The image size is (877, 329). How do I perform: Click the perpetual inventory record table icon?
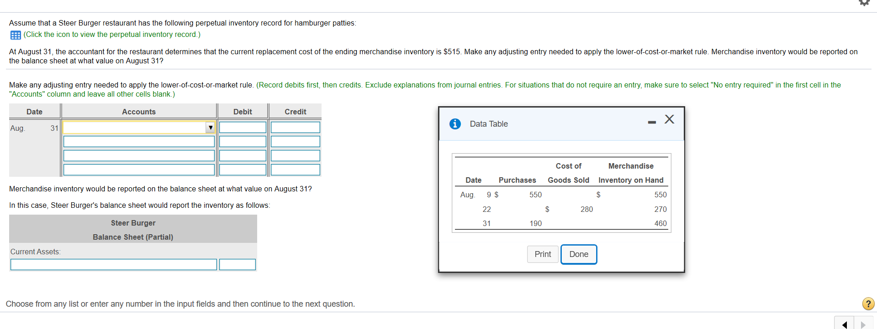16,35
